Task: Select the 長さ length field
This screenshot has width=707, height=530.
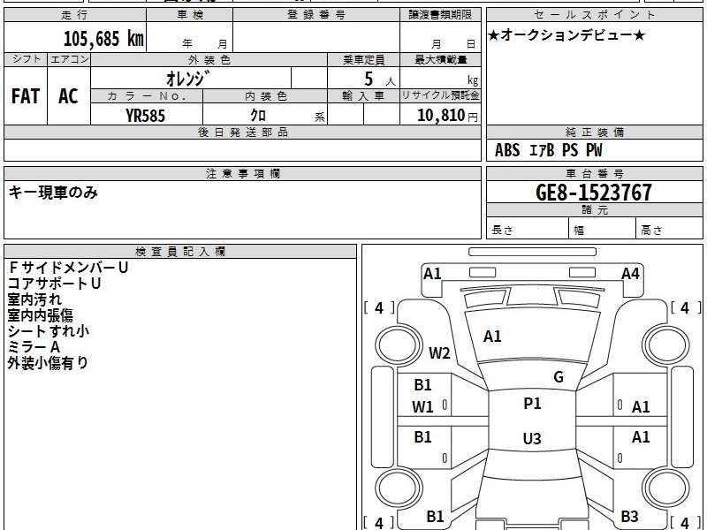Action: coord(528,229)
